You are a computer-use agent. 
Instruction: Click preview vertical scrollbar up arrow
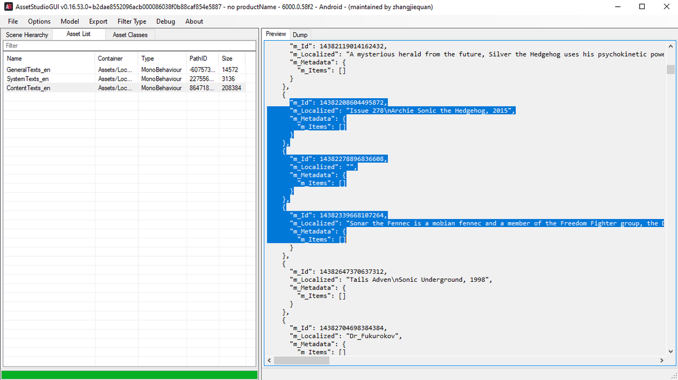point(671,46)
